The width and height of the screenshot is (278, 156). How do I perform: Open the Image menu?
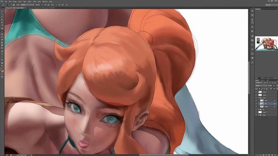click(14, 2)
